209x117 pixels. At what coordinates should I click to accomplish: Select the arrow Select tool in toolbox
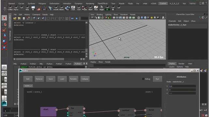pyautogui.click(x=4, y=18)
